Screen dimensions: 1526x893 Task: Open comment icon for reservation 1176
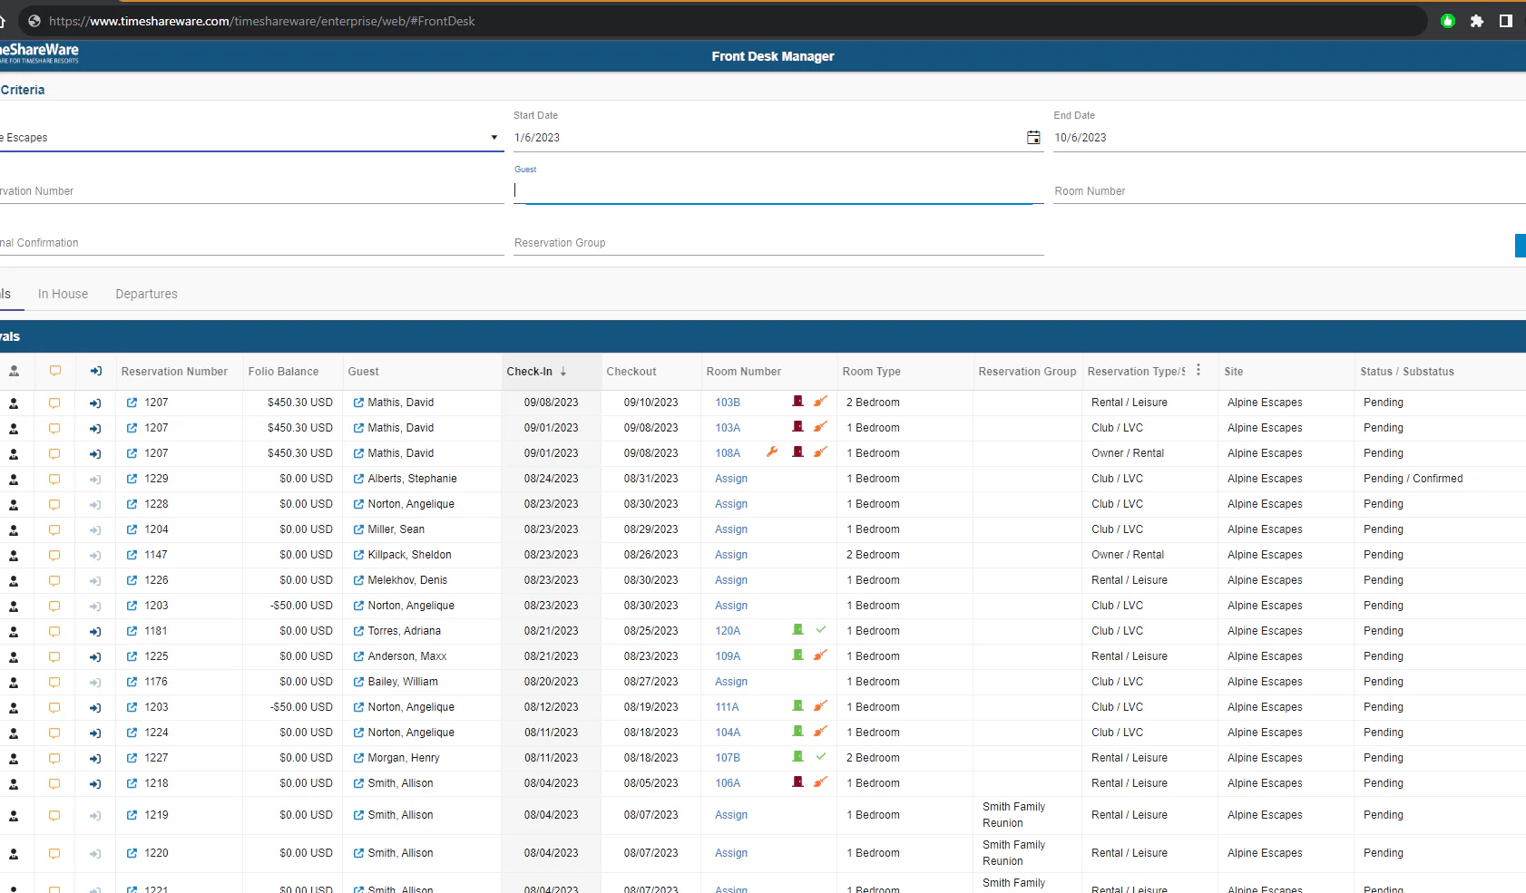tap(54, 682)
